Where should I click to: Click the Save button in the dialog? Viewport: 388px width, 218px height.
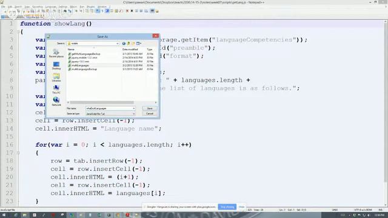(150, 108)
